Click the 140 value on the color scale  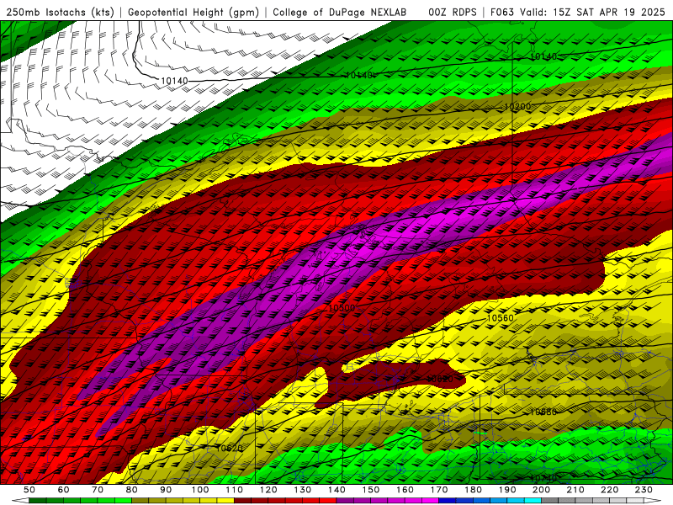(x=336, y=490)
